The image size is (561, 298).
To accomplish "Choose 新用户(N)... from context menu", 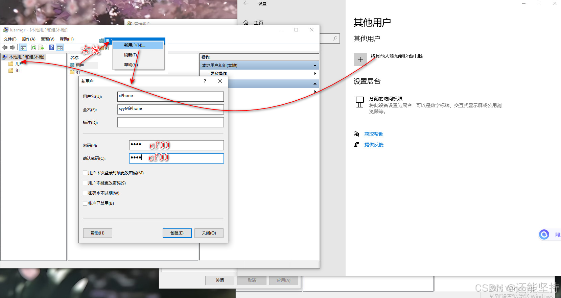I will point(138,45).
